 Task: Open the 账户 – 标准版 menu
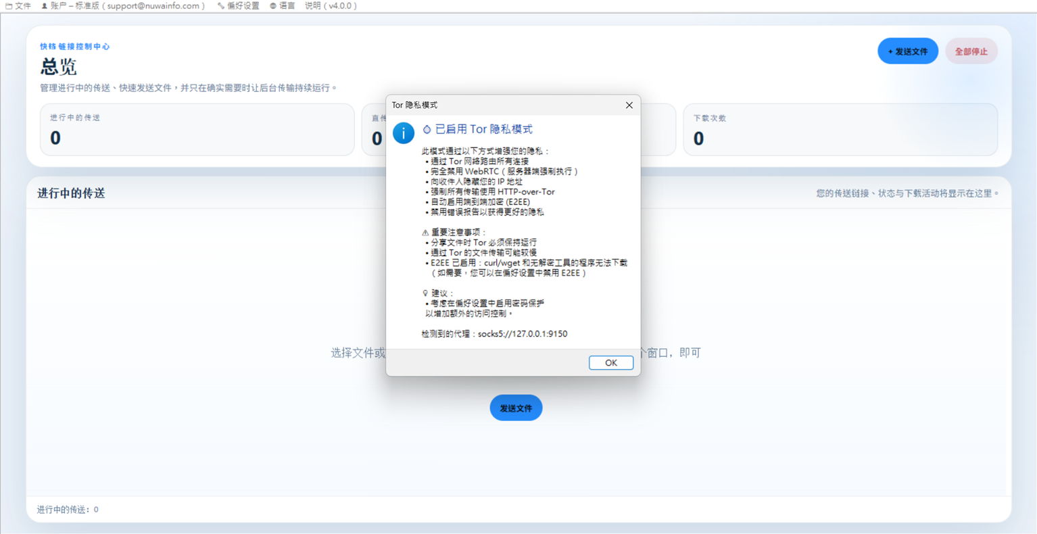[123, 6]
